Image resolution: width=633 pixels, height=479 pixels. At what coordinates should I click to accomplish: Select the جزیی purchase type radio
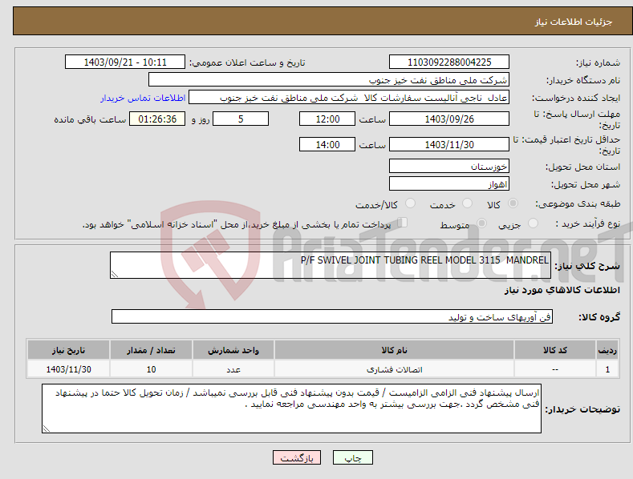point(533,223)
